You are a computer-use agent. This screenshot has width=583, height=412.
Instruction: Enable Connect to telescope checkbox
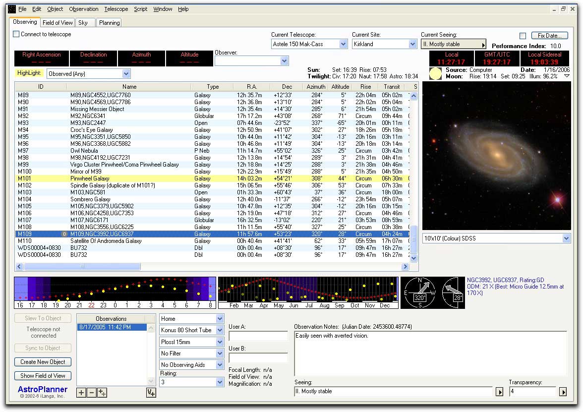click(16, 34)
